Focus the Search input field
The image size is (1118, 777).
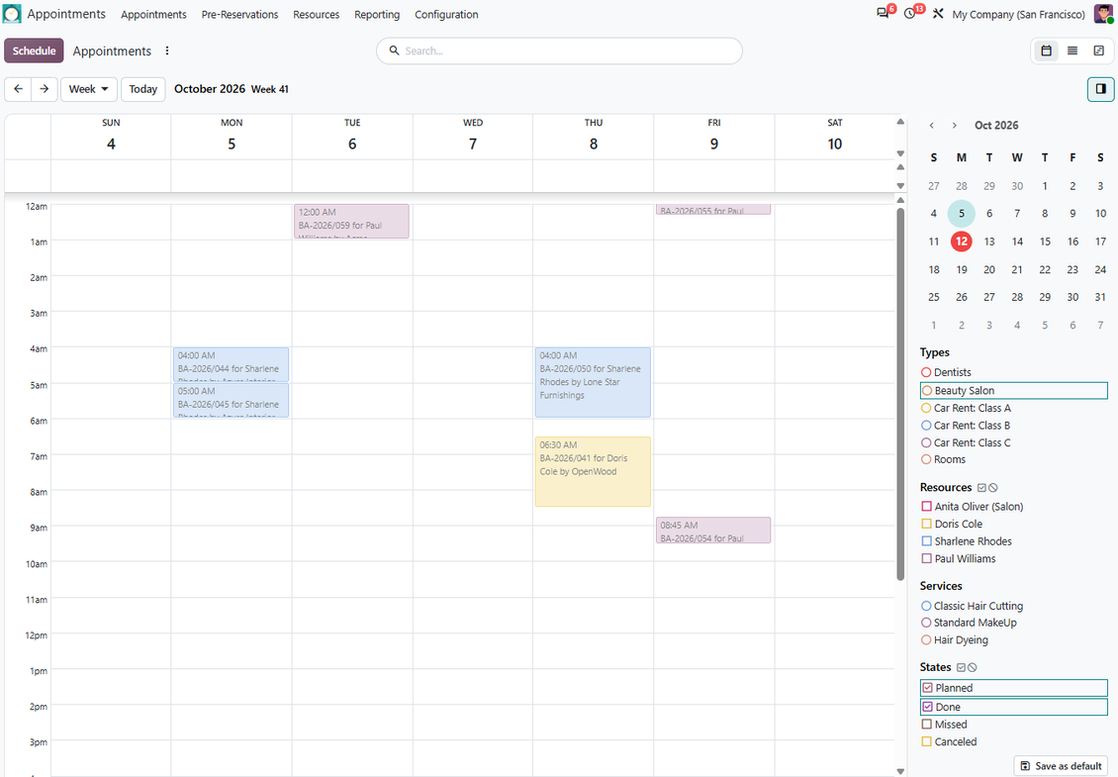click(x=559, y=50)
